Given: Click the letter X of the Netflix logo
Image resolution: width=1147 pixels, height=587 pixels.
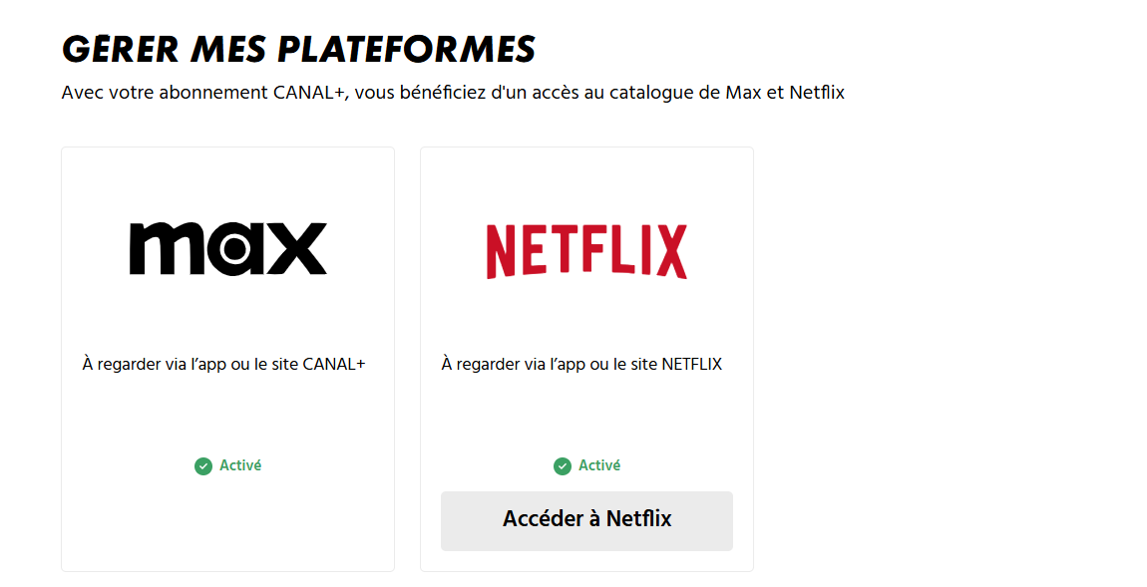Looking at the screenshot, I should (671, 252).
